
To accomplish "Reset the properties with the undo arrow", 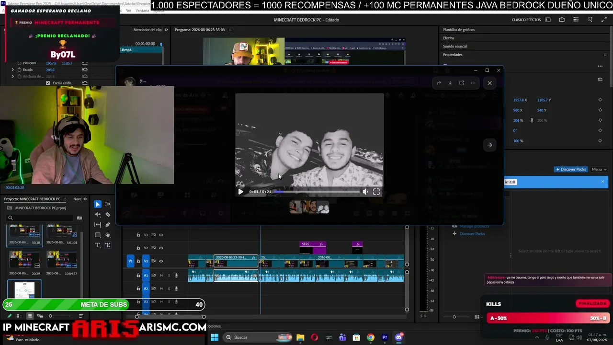I will pyautogui.click(x=600, y=80).
